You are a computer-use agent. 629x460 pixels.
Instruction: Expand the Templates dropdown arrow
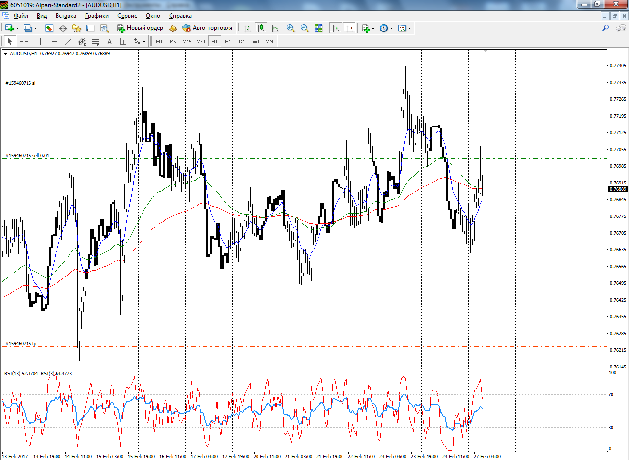[x=410, y=28]
